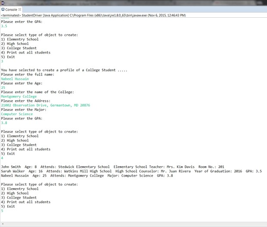267x227 pixels.
Task: Click the green 'Computer Science' input line
Action: [x=17, y=114]
